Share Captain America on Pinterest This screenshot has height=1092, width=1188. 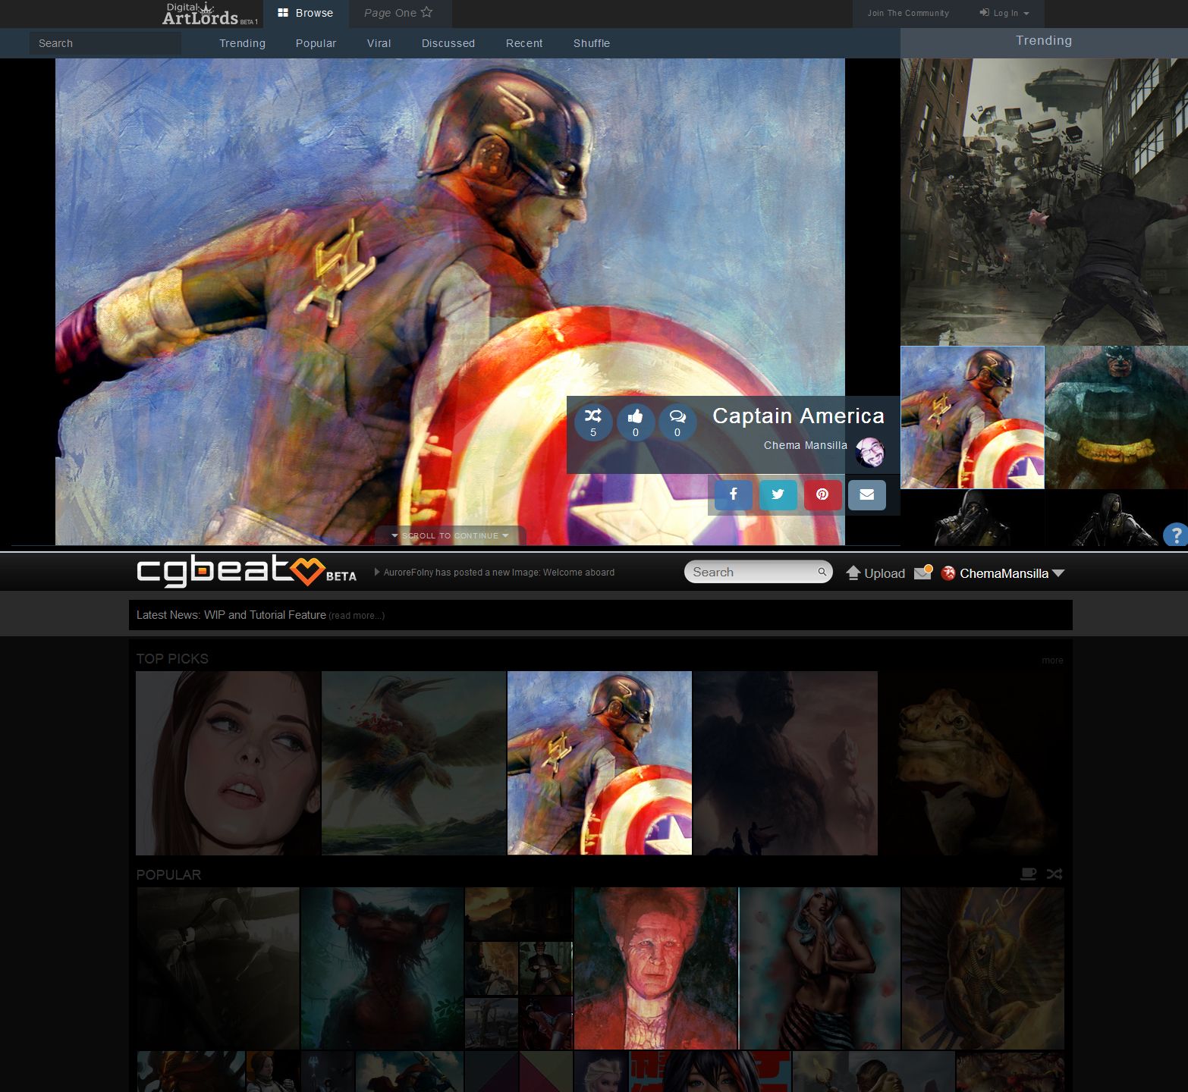(x=822, y=494)
